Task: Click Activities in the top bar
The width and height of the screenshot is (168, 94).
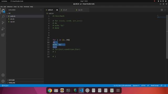Action: pyautogui.click(x=4, y=1)
